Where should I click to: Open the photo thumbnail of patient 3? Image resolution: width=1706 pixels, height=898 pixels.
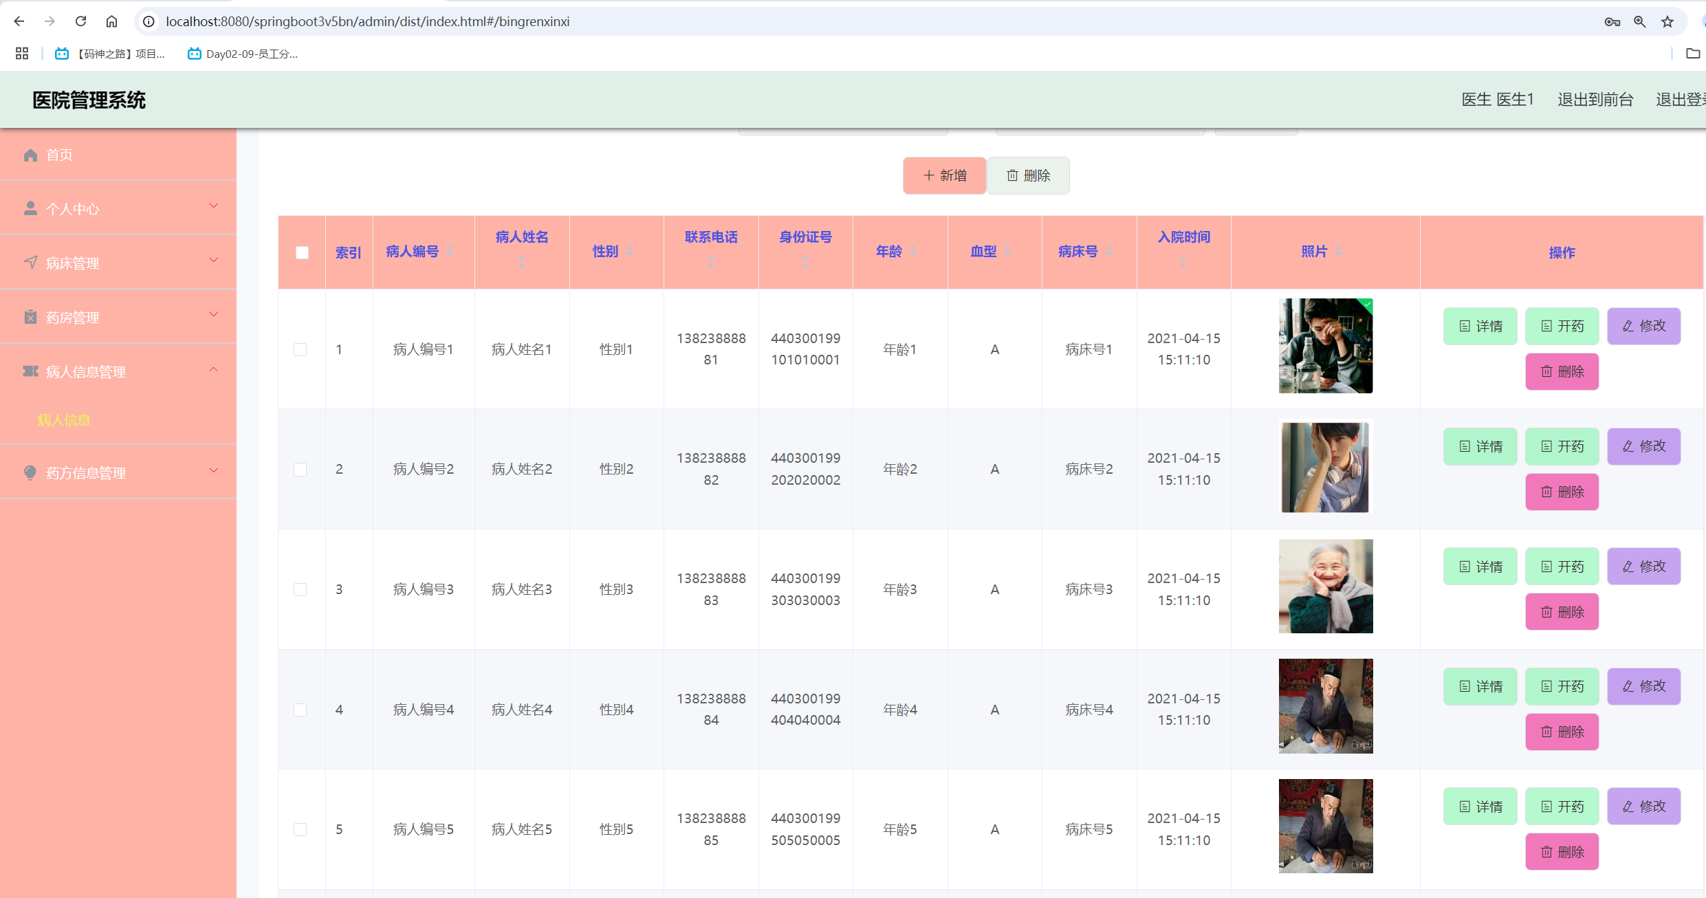point(1325,587)
